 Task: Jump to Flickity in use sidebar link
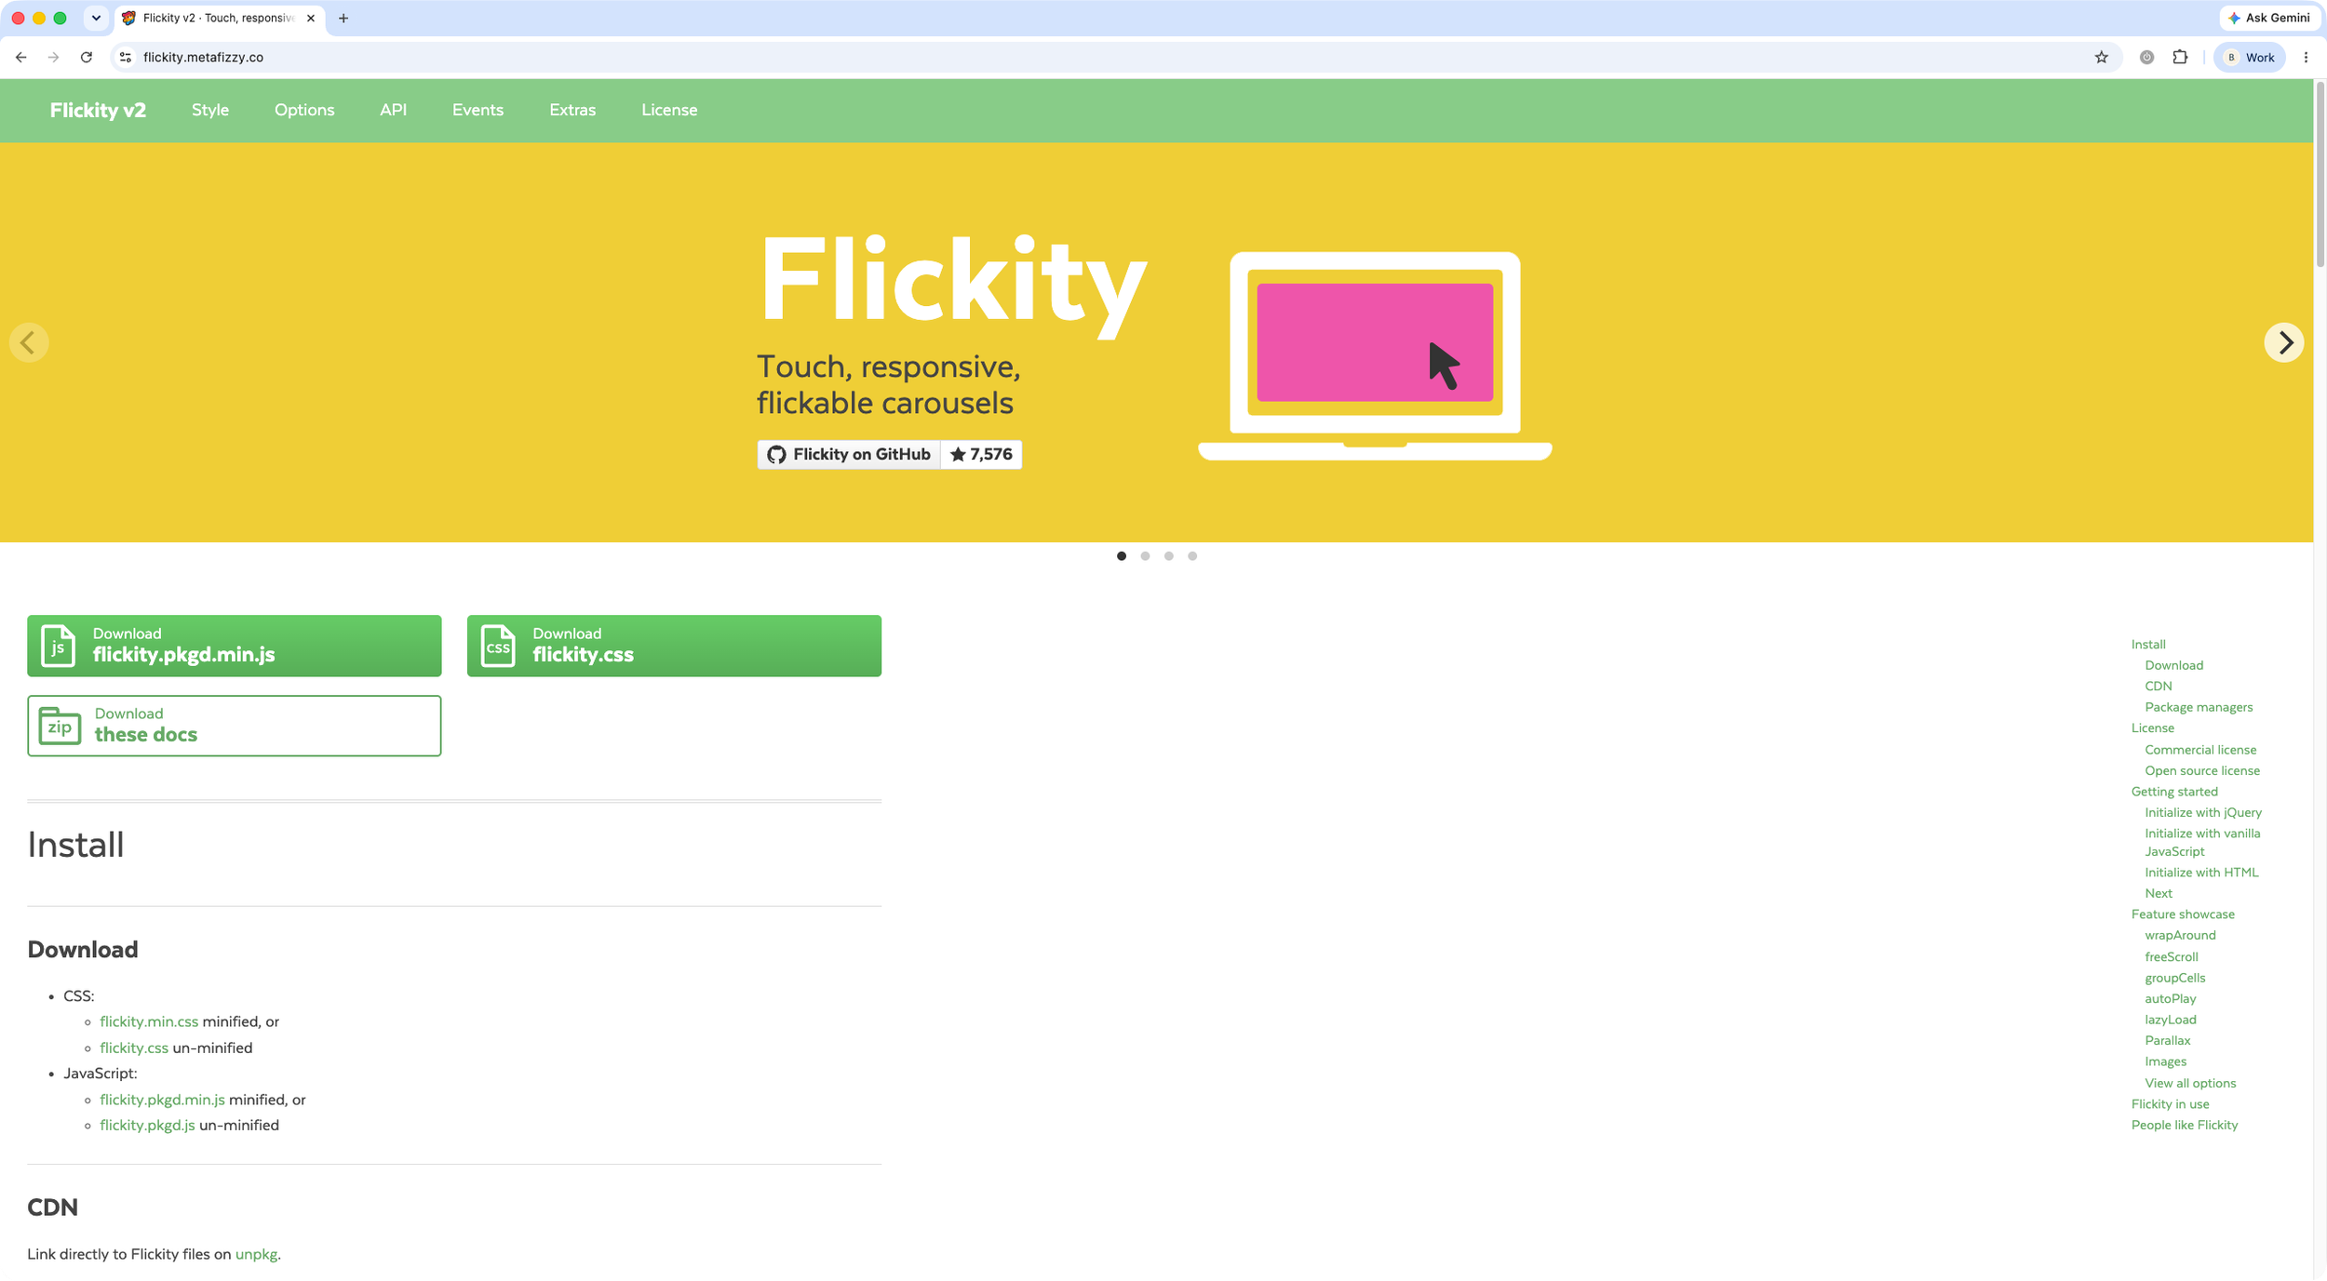[2170, 1104]
